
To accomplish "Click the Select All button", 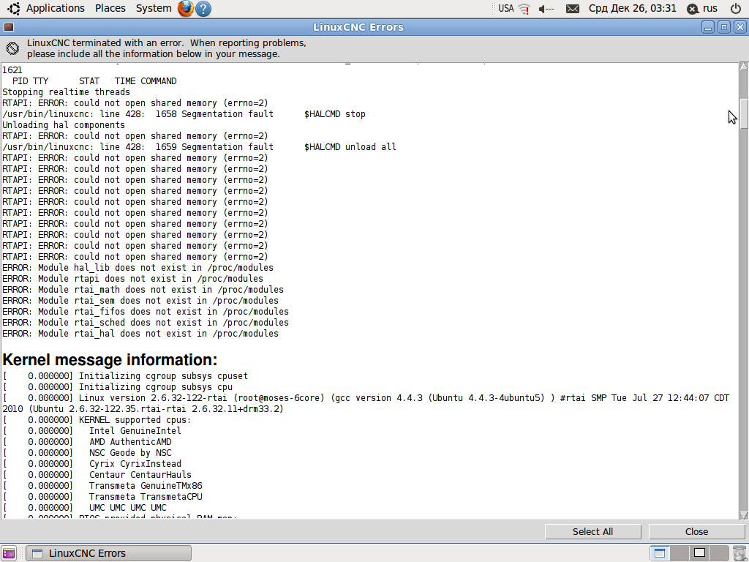I will (x=592, y=531).
